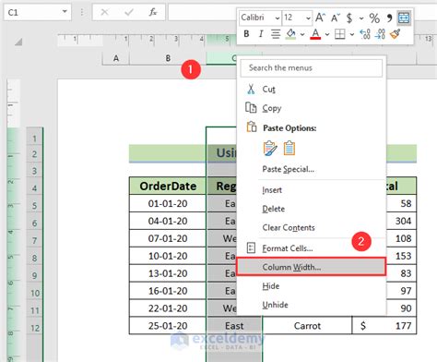Open accounting format dropdown arrow
The image size is (437, 362).
coord(361,18)
